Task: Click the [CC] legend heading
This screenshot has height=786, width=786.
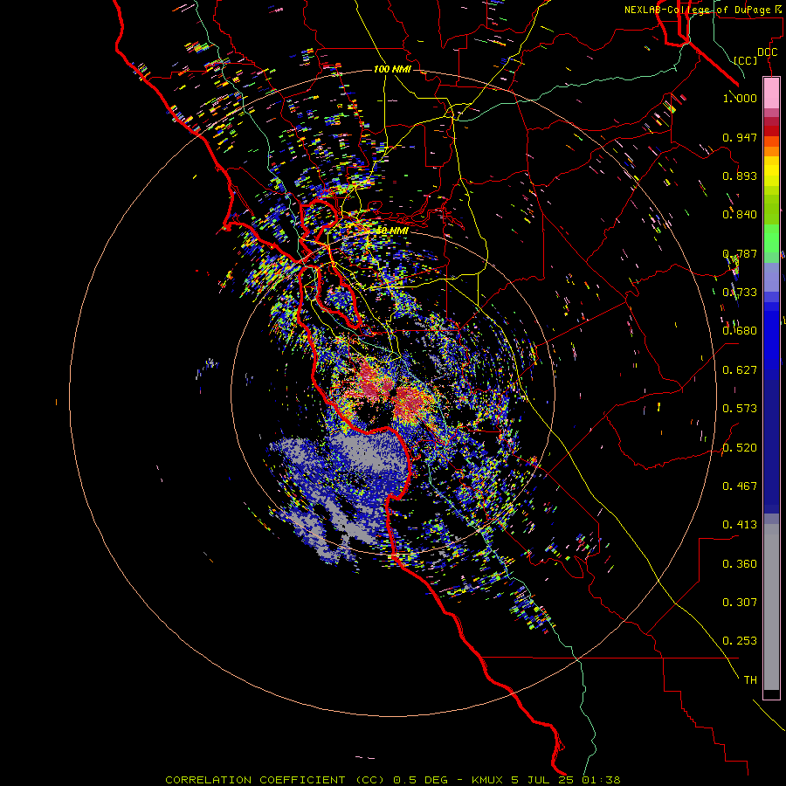Action: 745,60
